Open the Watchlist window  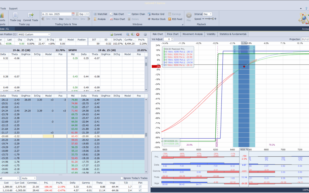pyautogui.click(x=100, y=14)
